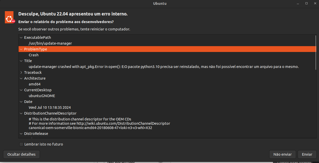Select the '/usr/bin/update-manager' value

[x=50, y=43]
